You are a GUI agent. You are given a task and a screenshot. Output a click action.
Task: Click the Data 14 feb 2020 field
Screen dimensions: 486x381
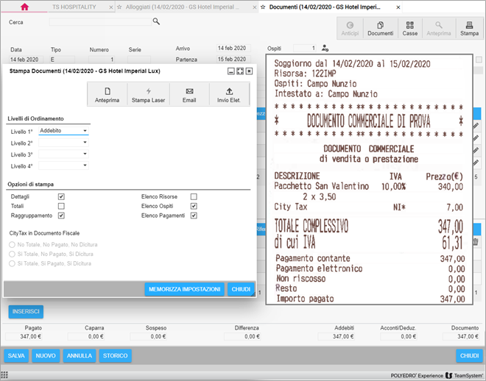26,60
